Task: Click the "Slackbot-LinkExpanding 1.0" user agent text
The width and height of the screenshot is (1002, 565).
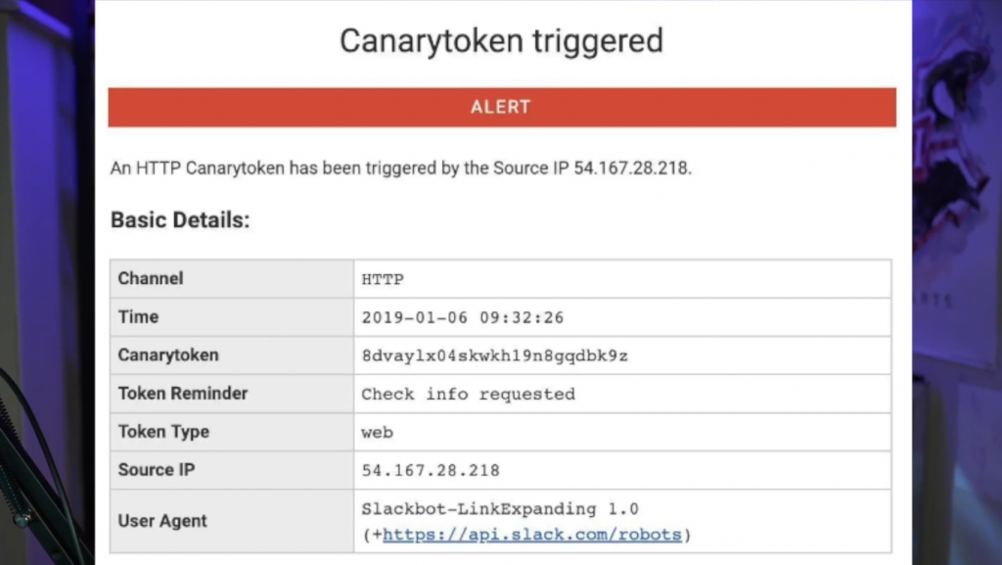Action: coord(499,509)
